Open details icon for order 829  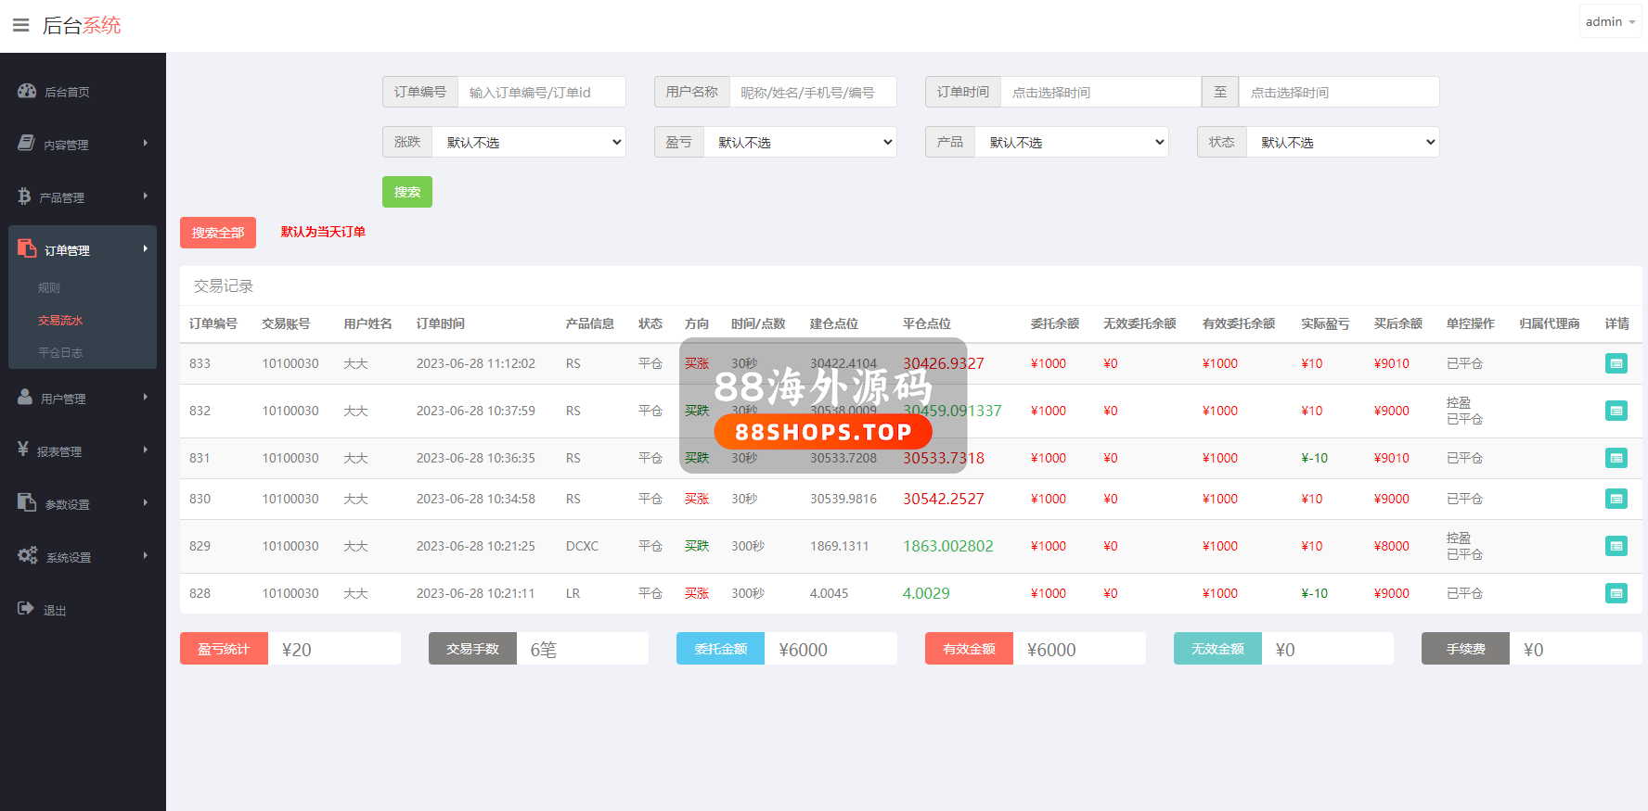(x=1616, y=547)
